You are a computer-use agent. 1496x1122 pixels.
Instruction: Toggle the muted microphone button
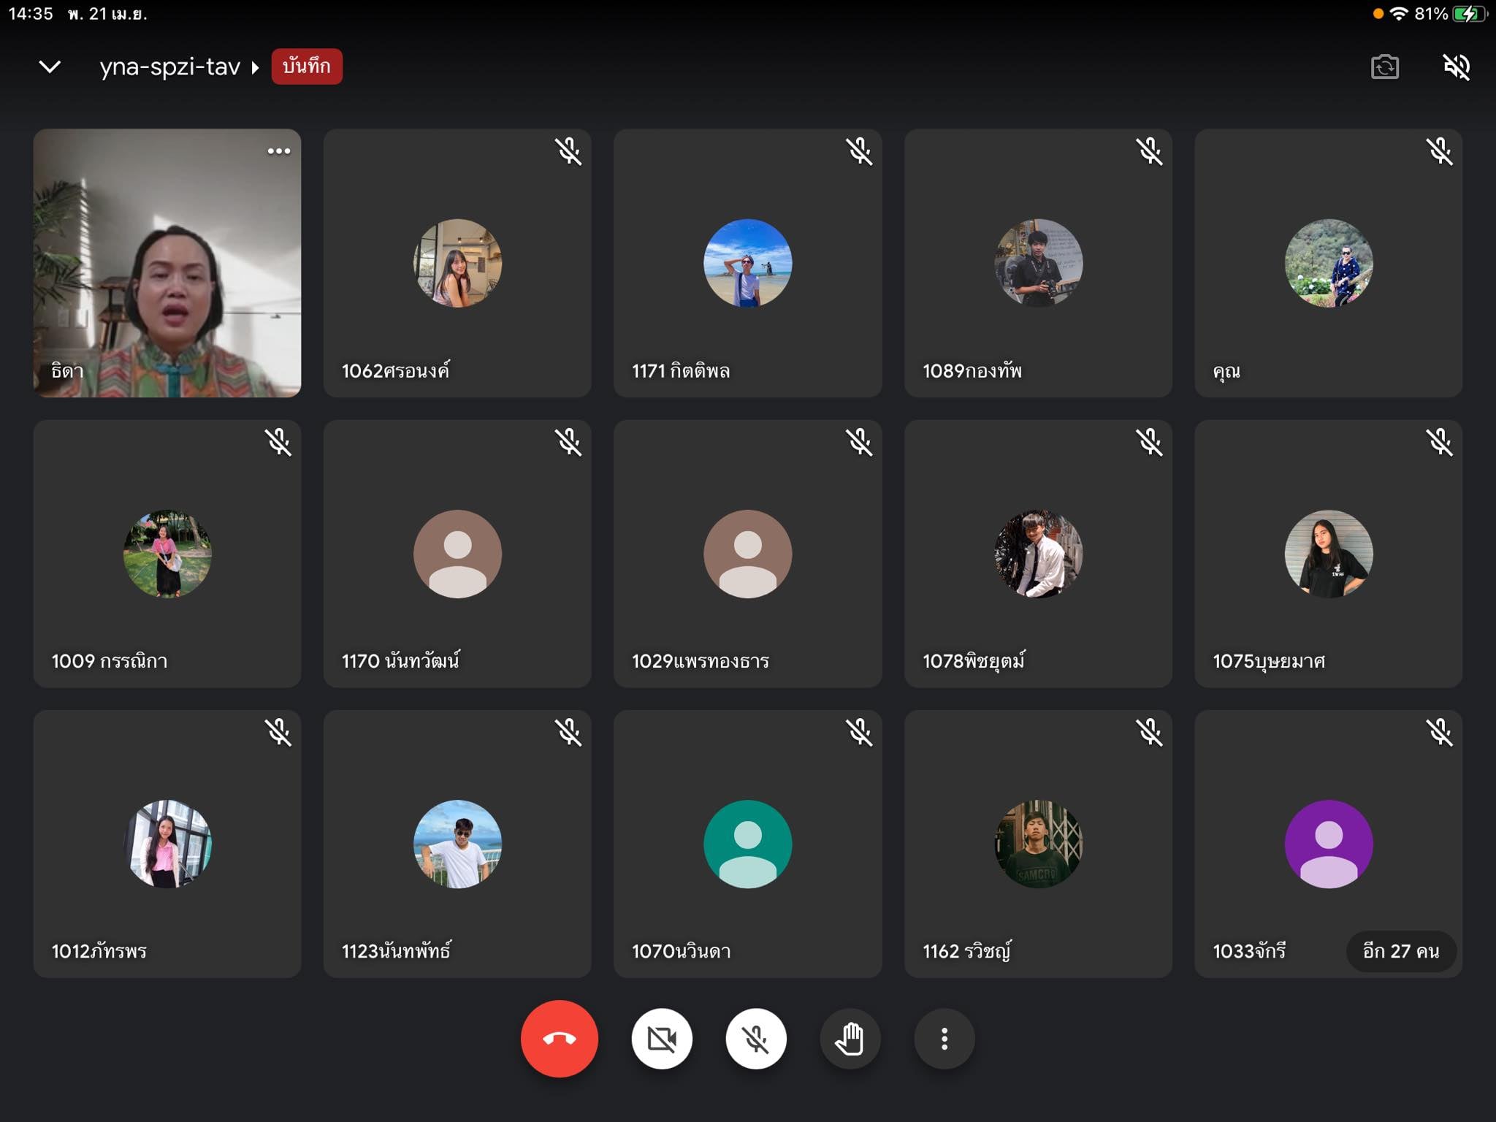(x=755, y=1038)
